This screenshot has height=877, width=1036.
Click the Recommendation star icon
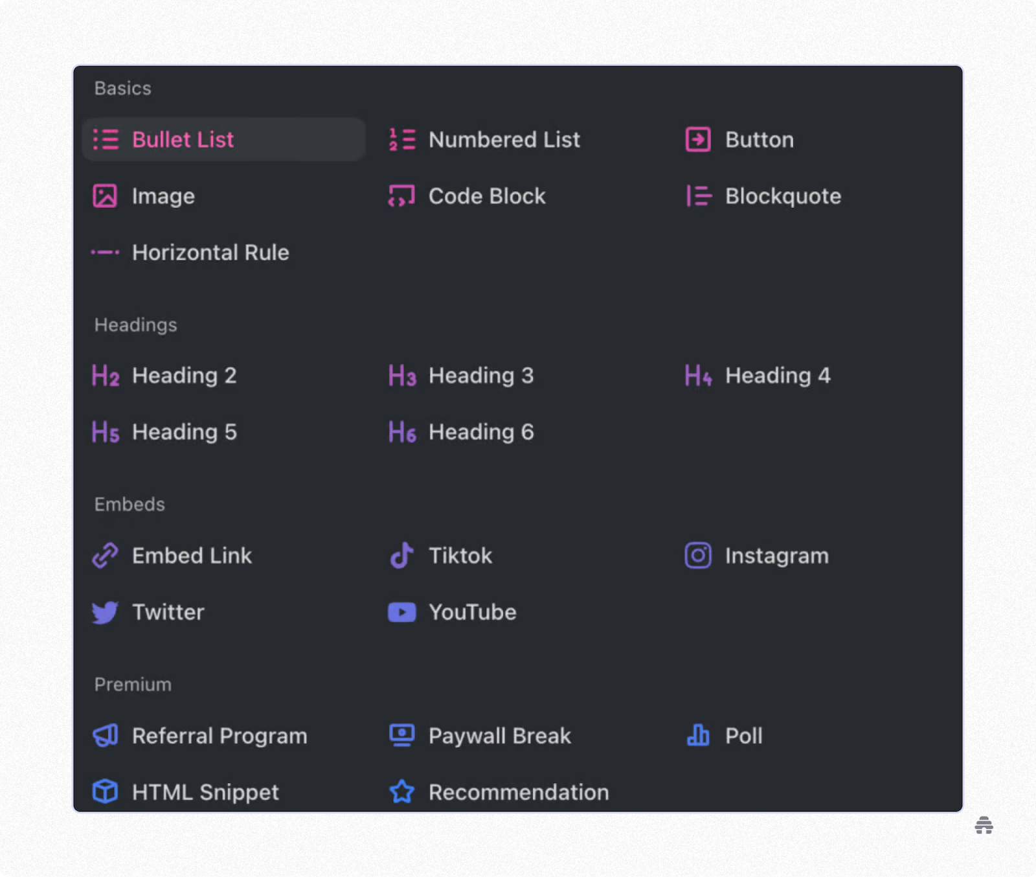coord(402,791)
